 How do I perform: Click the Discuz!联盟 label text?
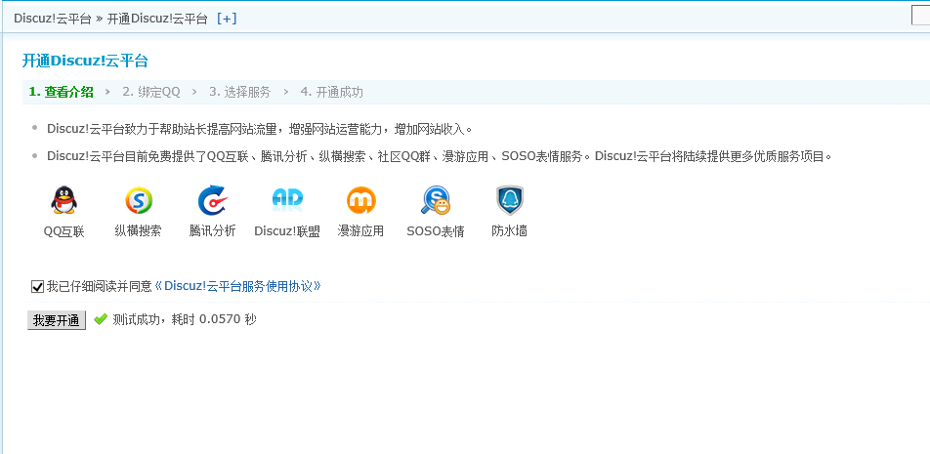point(287,231)
